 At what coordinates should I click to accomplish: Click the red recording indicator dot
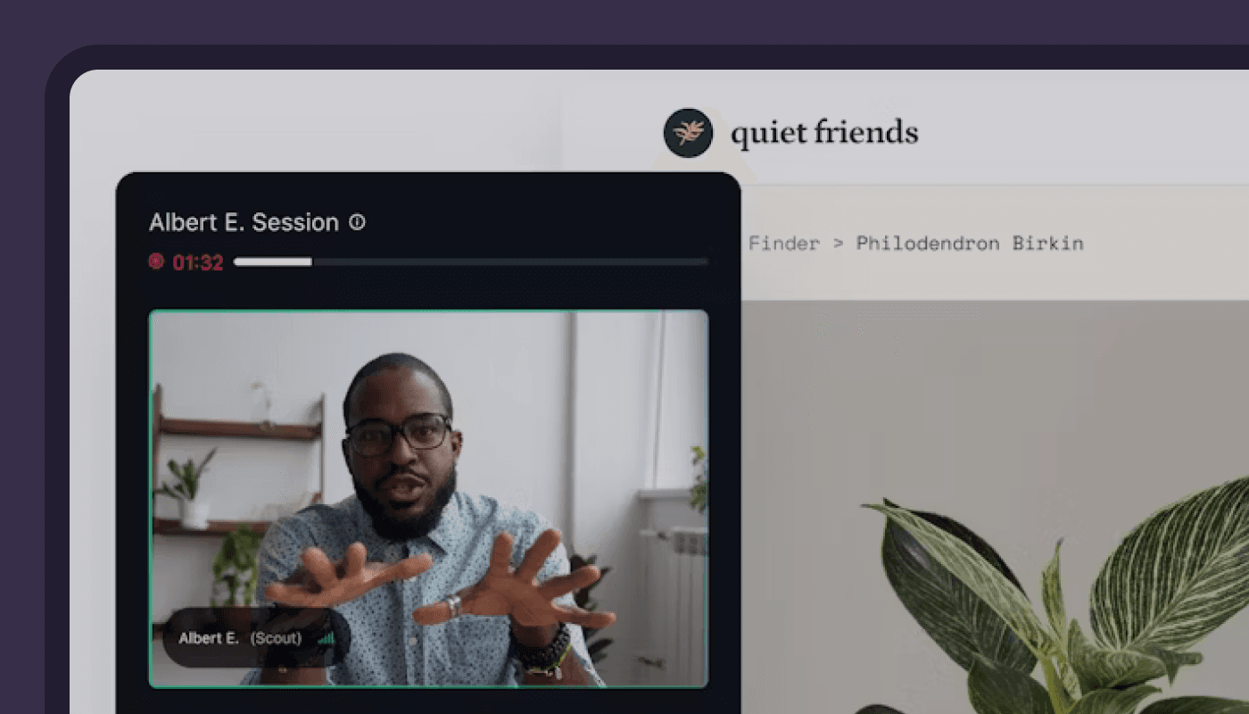[x=156, y=262]
